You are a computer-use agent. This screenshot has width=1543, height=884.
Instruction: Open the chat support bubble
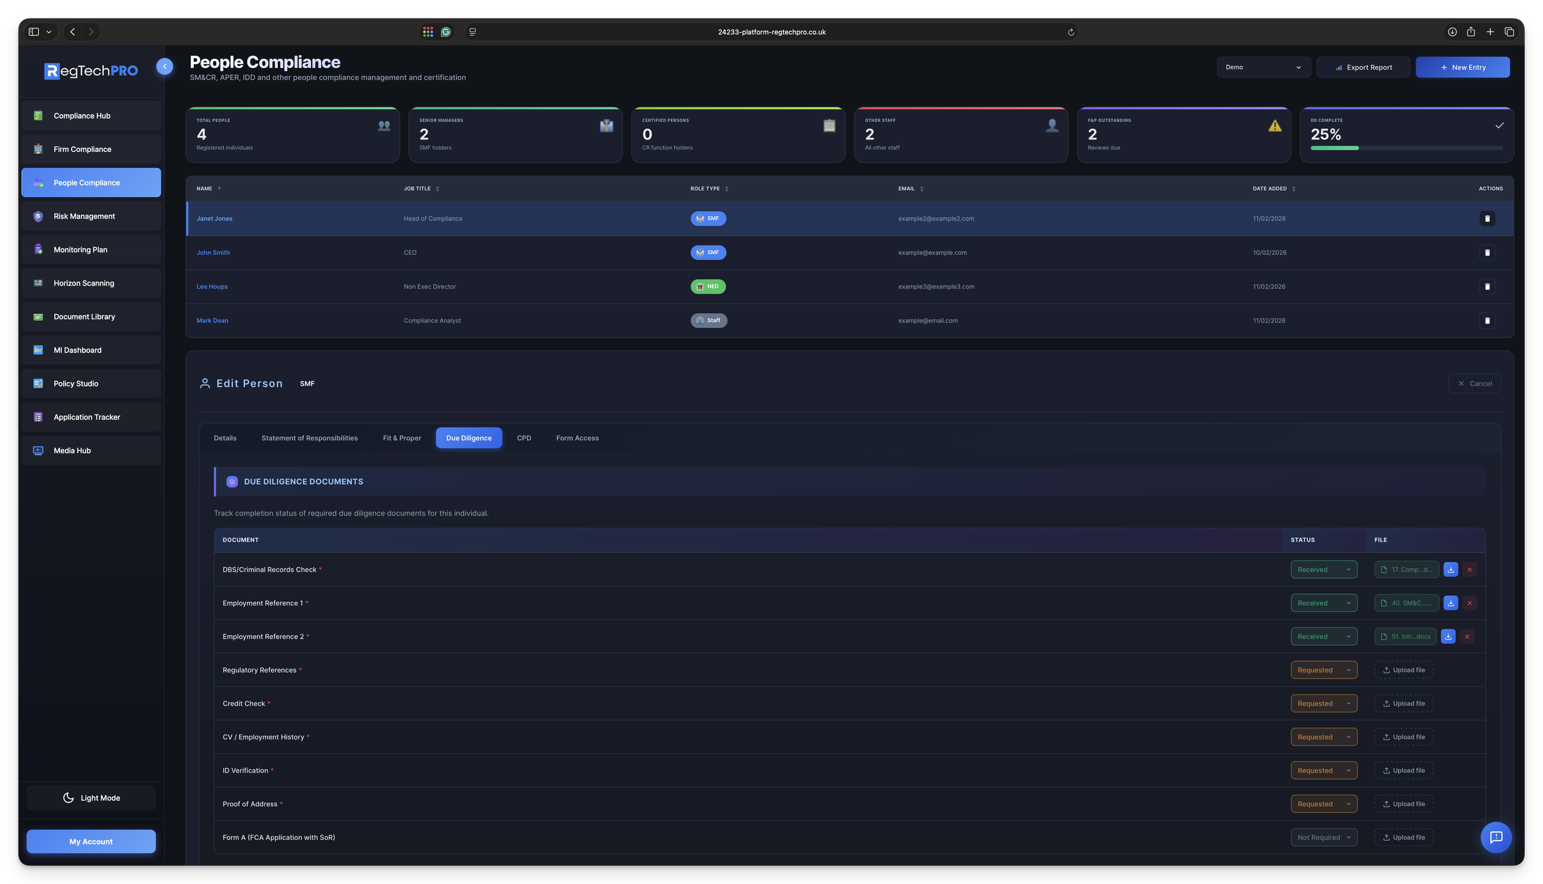(1495, 837)
